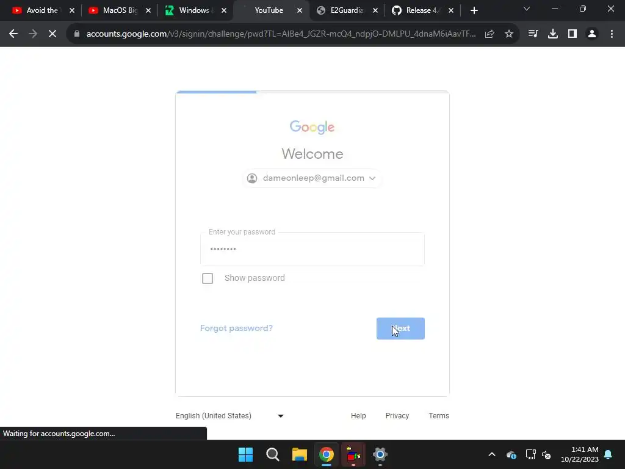Click the address bar URL
Image resolution: width=625 pixels, height=469 pixels.
coord(281,34)
